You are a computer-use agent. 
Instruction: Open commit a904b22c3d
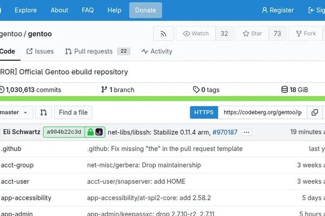tap(64, 132)
